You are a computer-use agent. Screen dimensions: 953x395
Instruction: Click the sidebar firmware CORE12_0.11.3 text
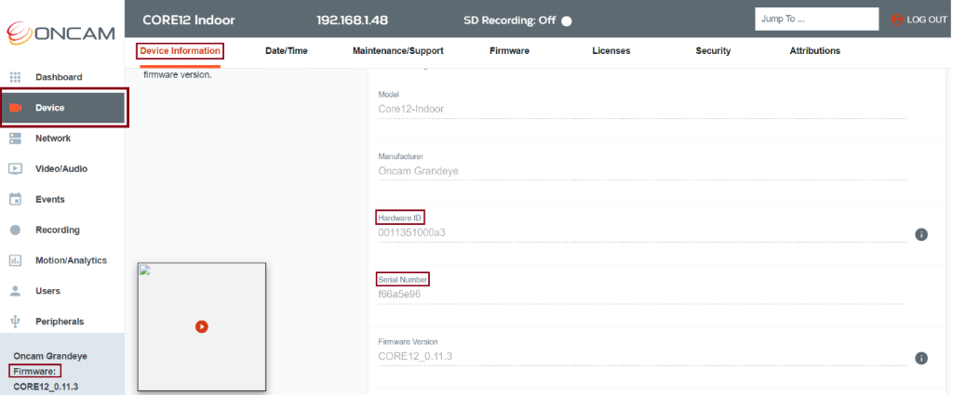click(46, 387)
